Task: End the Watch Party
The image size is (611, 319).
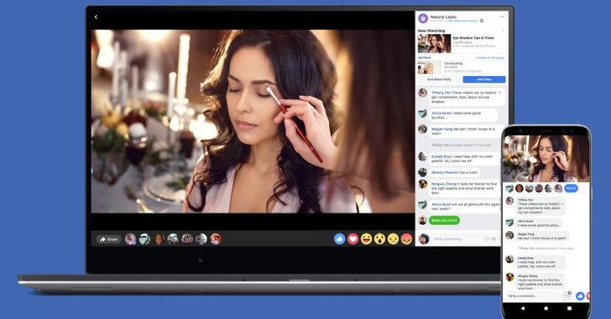Action: pyautogui.click(x=439, y=79)
